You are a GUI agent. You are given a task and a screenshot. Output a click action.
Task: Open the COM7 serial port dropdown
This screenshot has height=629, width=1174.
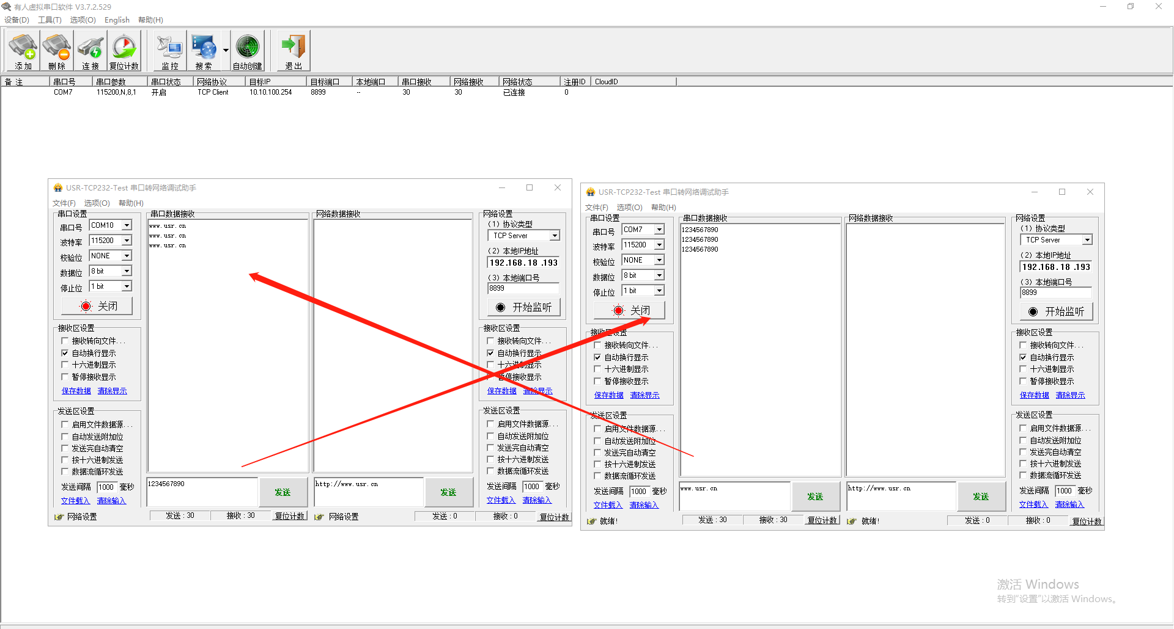(x=659, y=230)
